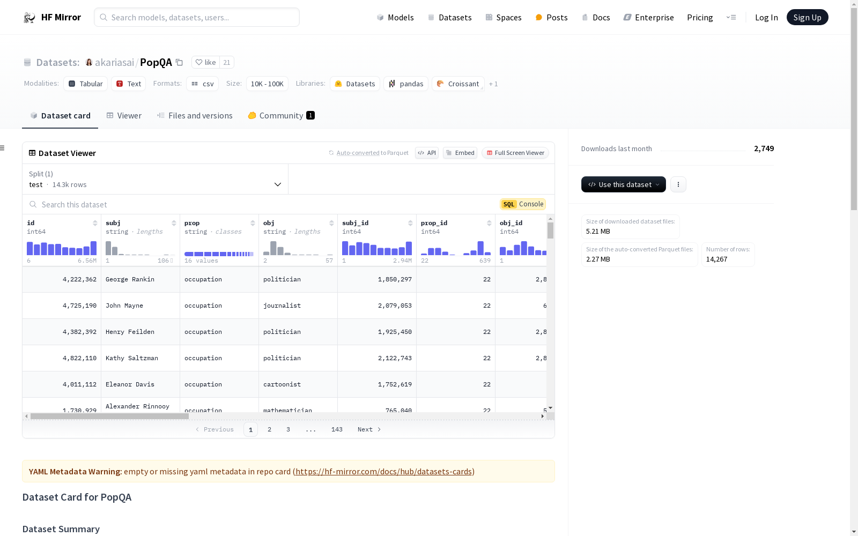The width and height of the screenshot is (858, 536).
Task: Click the journalist cell in the obj column
Action: (x=298, y=306)
